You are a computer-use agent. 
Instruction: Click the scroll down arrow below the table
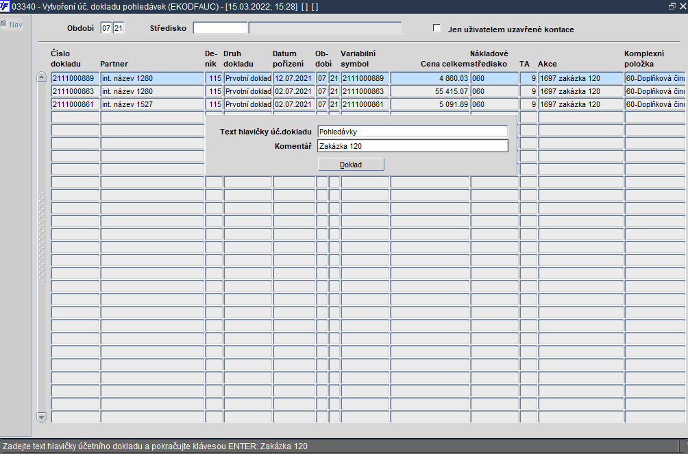coord(42,417)
